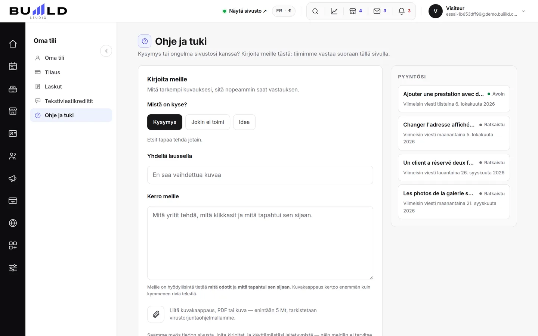
Task: Open the apps-plus grid icon in the sidebar
Action: pyautogui.click(x=13, y=246)
